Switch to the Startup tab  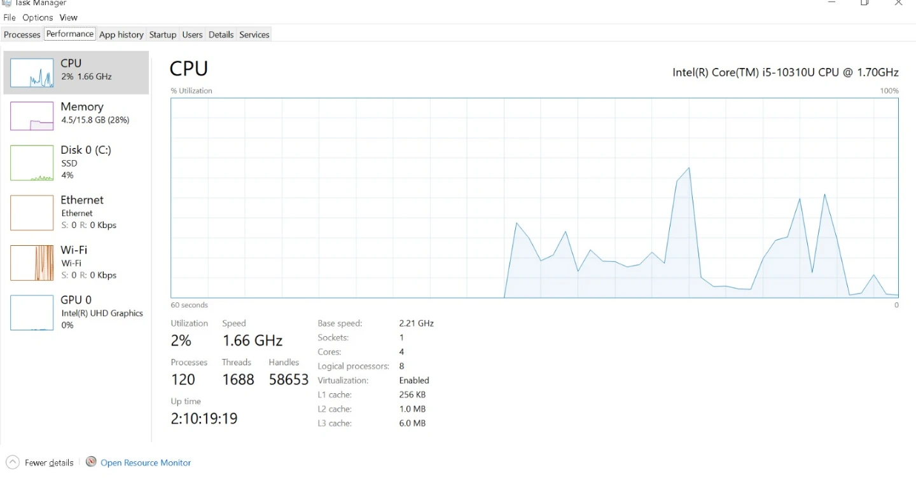pyautogui.click(x=163, y=35)
